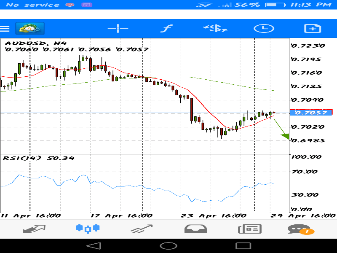Image resolution: width=337 pixels, height=253 pixels.
Task: Tap the Android home circle button
Action: pos(168,246)
